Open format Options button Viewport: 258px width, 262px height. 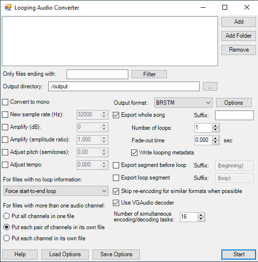click(233, 103)
